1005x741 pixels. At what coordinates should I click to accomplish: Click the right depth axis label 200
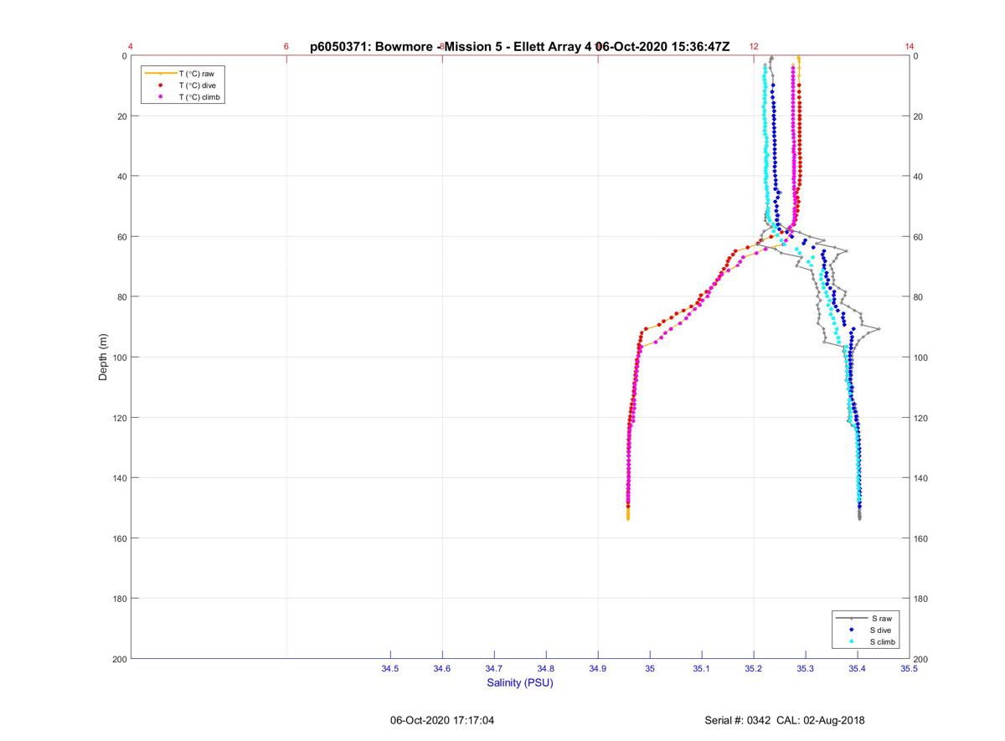tap(922, 659)
